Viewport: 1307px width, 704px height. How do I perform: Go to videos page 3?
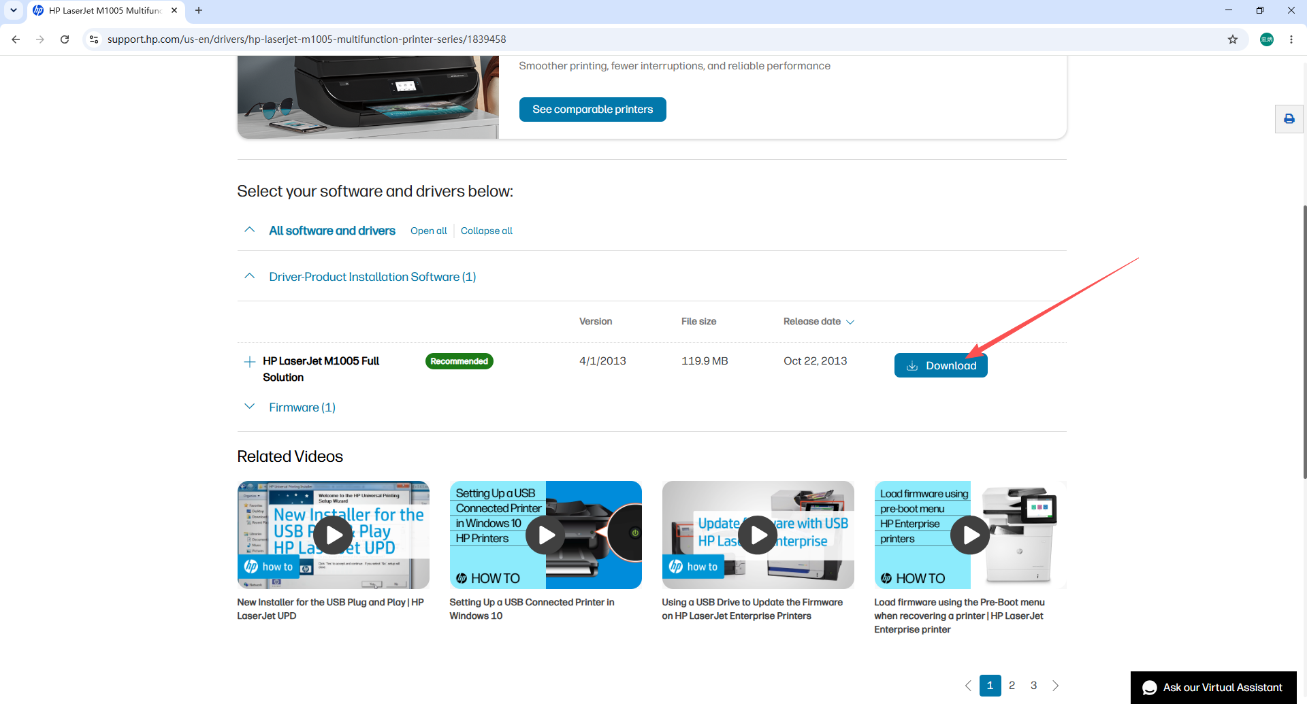1034,686
